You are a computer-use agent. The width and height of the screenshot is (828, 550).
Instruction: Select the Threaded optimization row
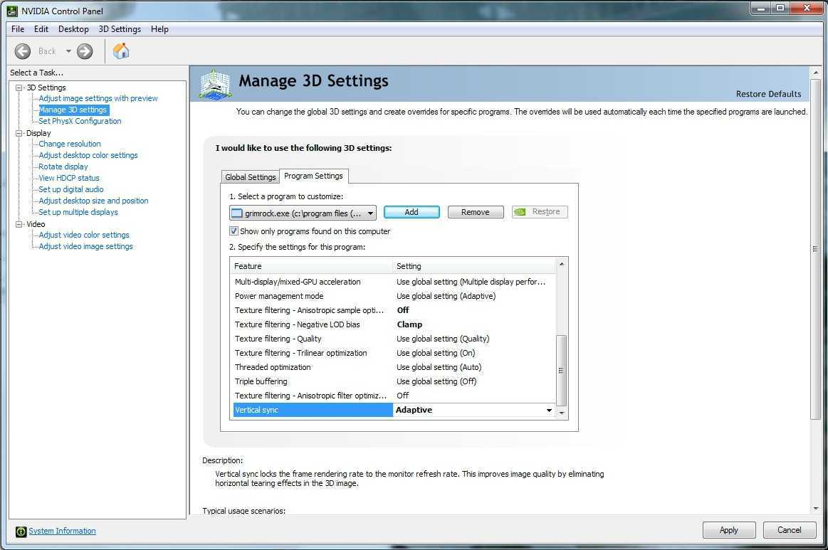pyautogui.click(x=394, y=367)
